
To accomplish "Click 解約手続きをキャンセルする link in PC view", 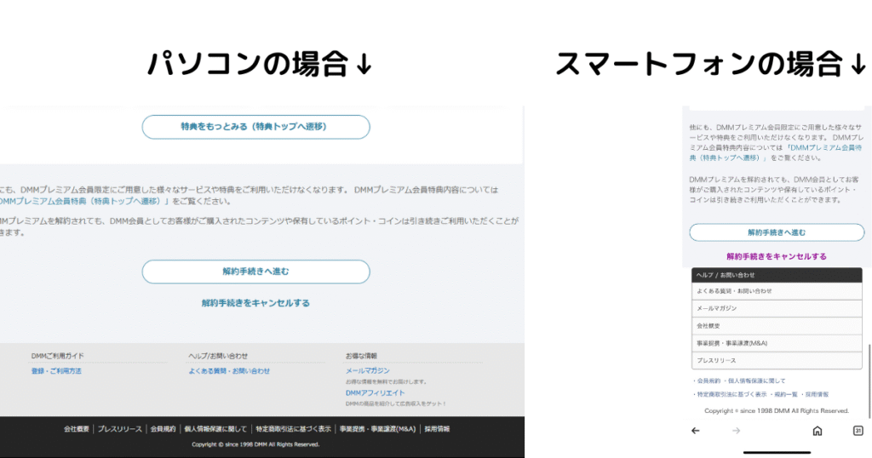I will [255, 303].
